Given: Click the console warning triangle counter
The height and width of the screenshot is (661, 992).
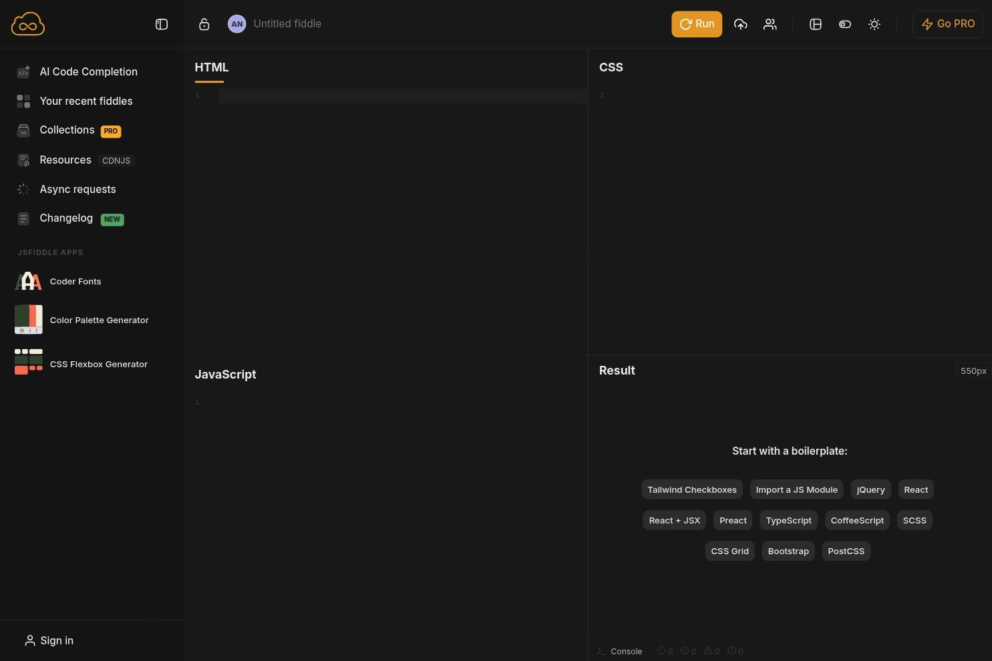Looking at the screenshot, I should (712, 651).
